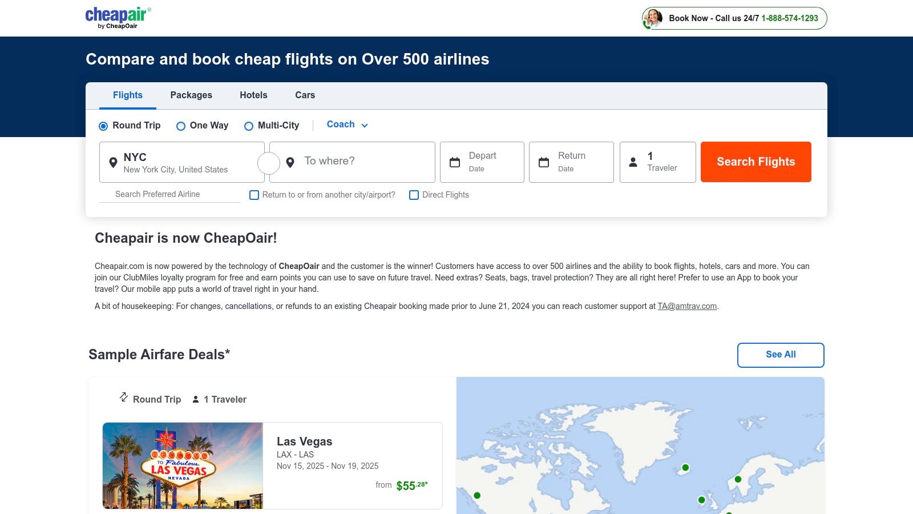The width and height of the screenshot is (913, 514).
Task: Click the origin location pin icon
Action: 113,163
